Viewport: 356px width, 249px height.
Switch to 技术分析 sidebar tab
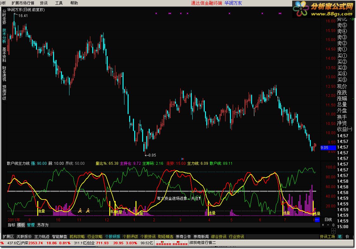point(4,36)
